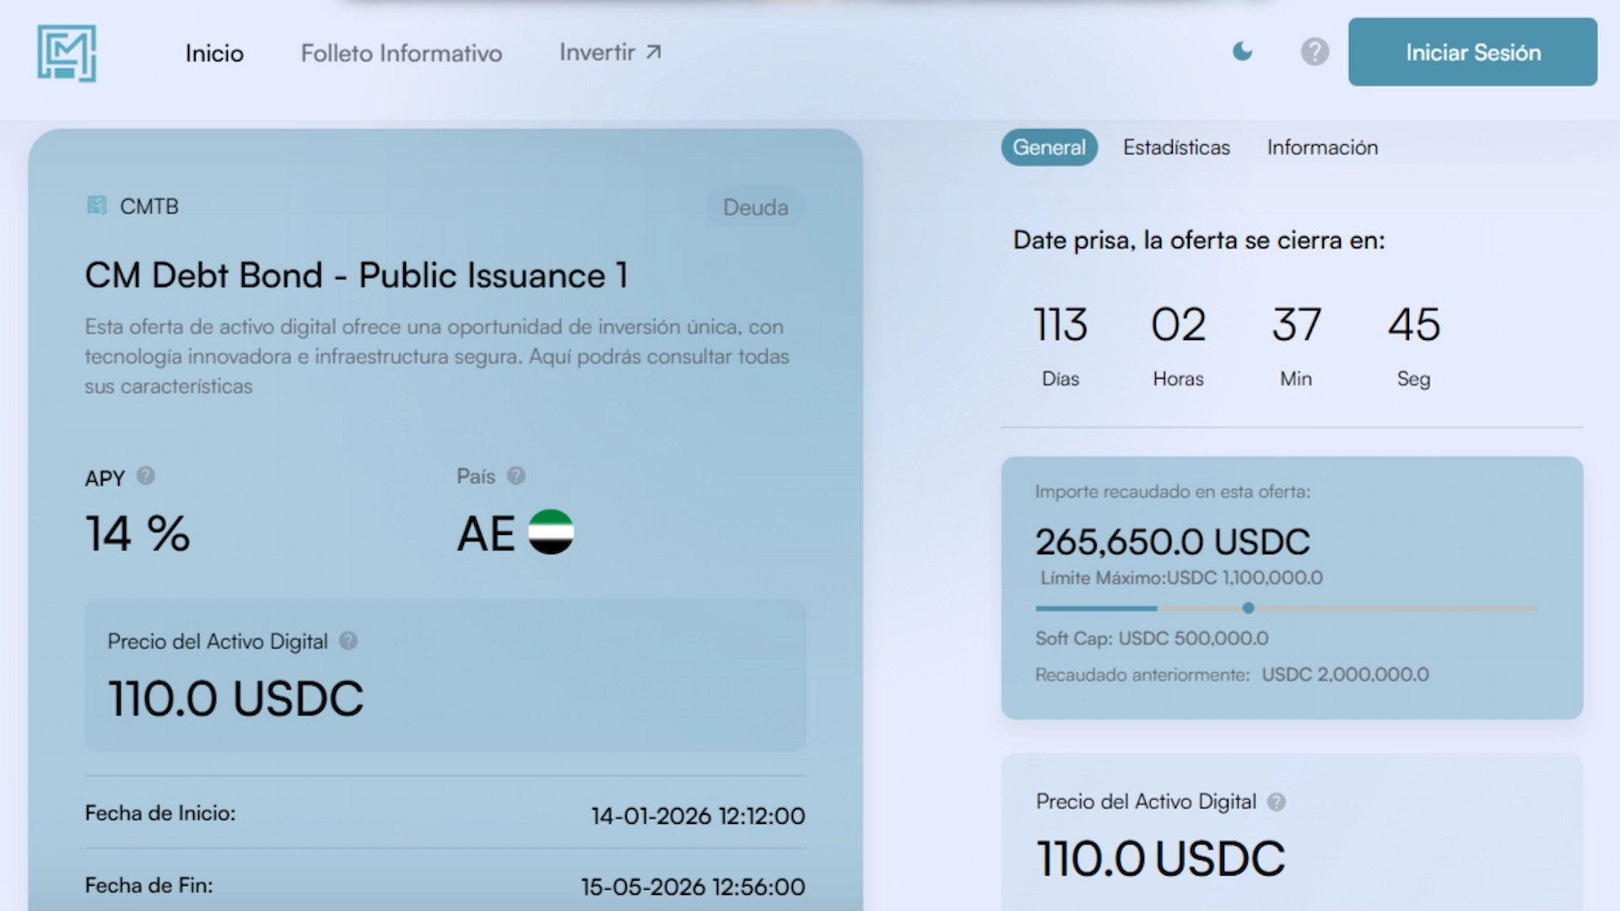This screenshot has width=1620, height=911.
Task: Click the info icon in the right price panel
Action: pyautogui.click(x=1277, y=802)
